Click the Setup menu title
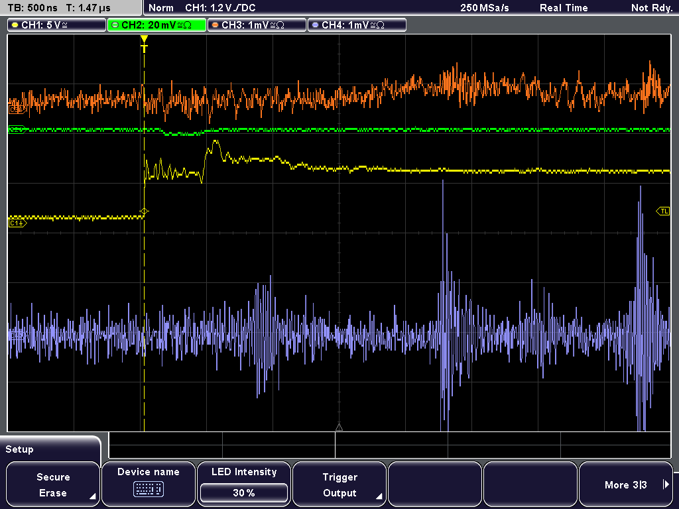The image size is (679, 509). coord(19,449)
